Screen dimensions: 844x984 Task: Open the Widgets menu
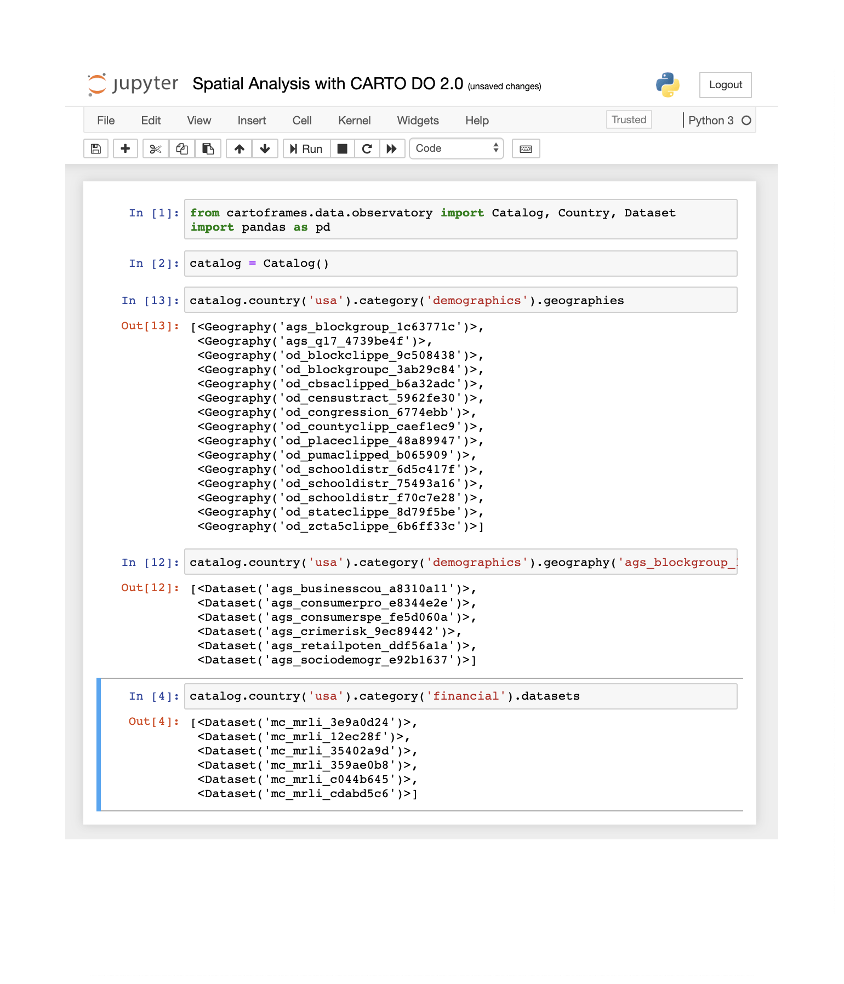418,121
